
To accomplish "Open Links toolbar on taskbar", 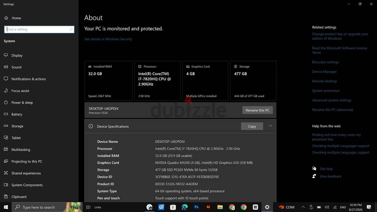I will point(98,207).
